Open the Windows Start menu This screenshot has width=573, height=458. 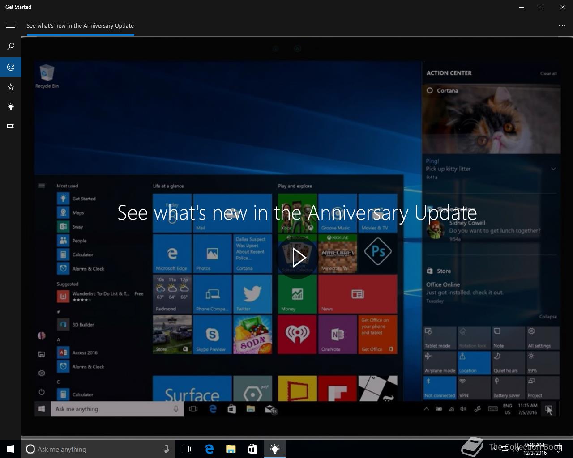(x=11, y=449)
